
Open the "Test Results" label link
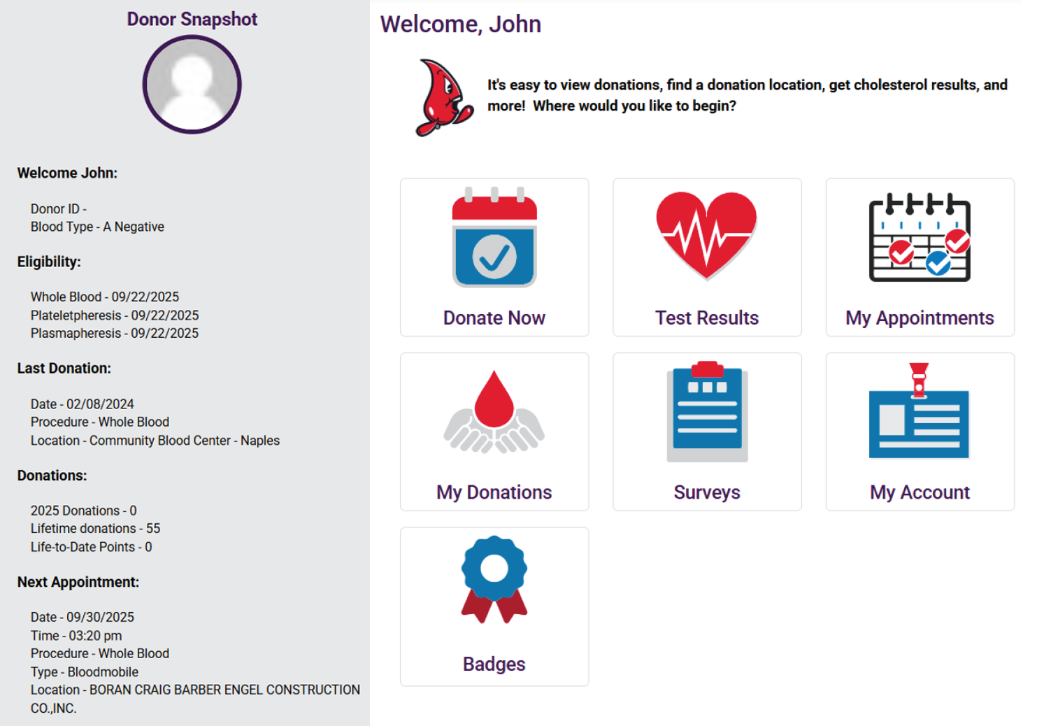pyautogui.click(x=706, y=318)
